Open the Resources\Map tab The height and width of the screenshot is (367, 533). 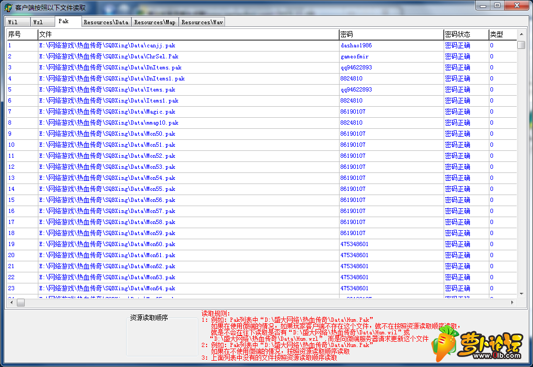pos(155,22)
